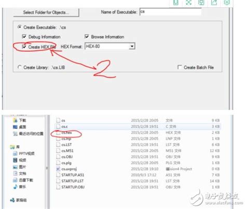The height and width of the screenshot is (209, 246).
Task: Click the '2015/2/28 19:10' date of cs.uvproj
Action: (x=145, y=169)
